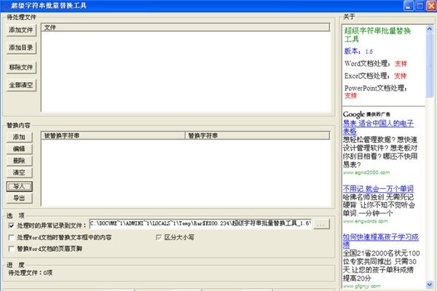The height and width of the screenshot is (291, 437).
Task: Click the green 超级字符串批量替换工具 heading
Action: 377,35
